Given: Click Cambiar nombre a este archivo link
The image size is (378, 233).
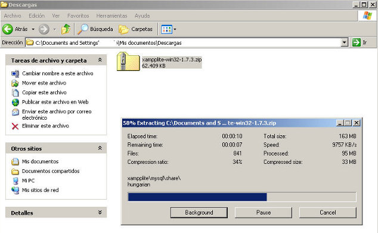Looking at the screenshot, I should 58,73.
